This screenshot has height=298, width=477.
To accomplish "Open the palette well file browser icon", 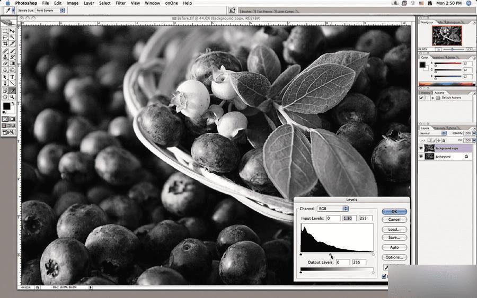I will tap(232, 11).
